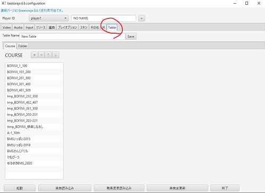Select course BMSかんじドリル
265x193 pixels.
(34, 151)
